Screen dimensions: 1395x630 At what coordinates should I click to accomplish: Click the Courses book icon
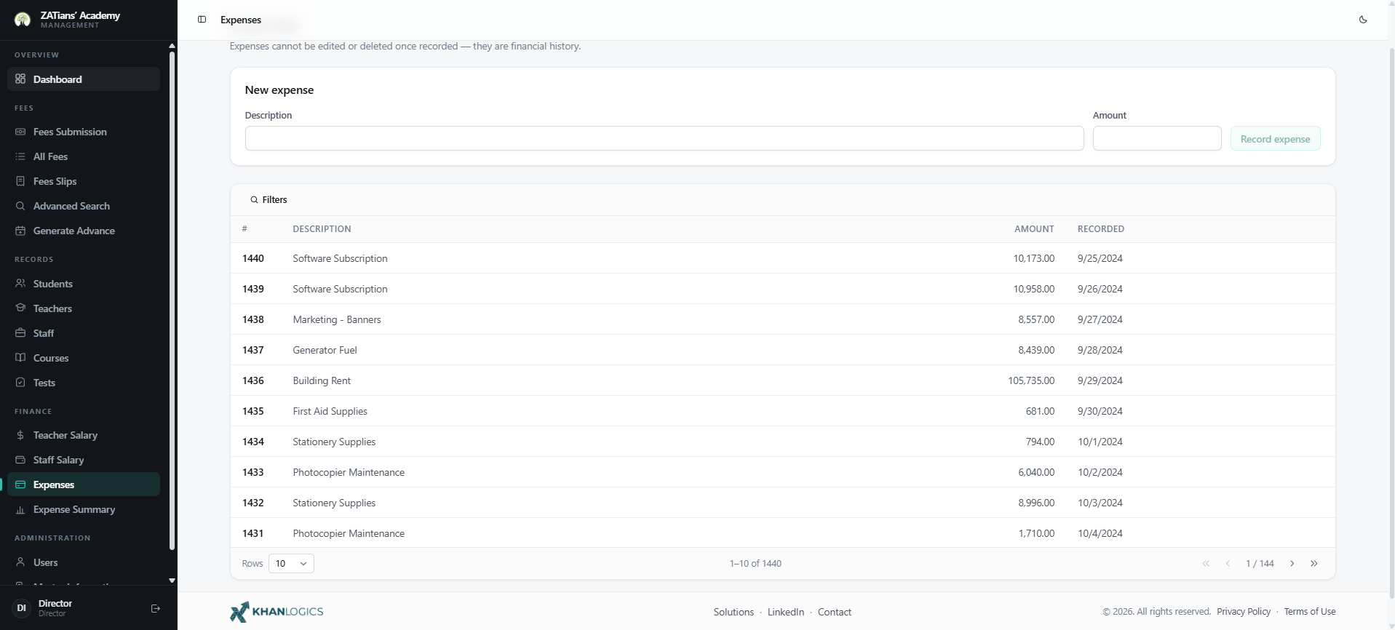pos(20,357)
